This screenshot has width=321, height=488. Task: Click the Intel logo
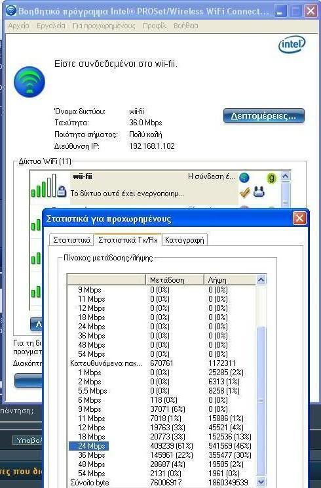(292, 45)
